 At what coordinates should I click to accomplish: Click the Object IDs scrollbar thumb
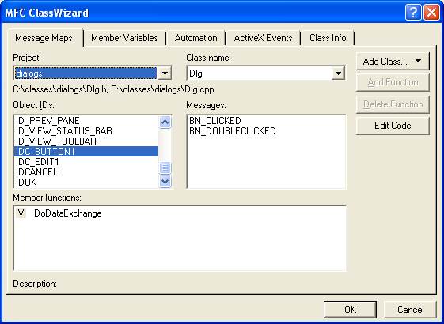pyautogui.click(x=165, y=168)
